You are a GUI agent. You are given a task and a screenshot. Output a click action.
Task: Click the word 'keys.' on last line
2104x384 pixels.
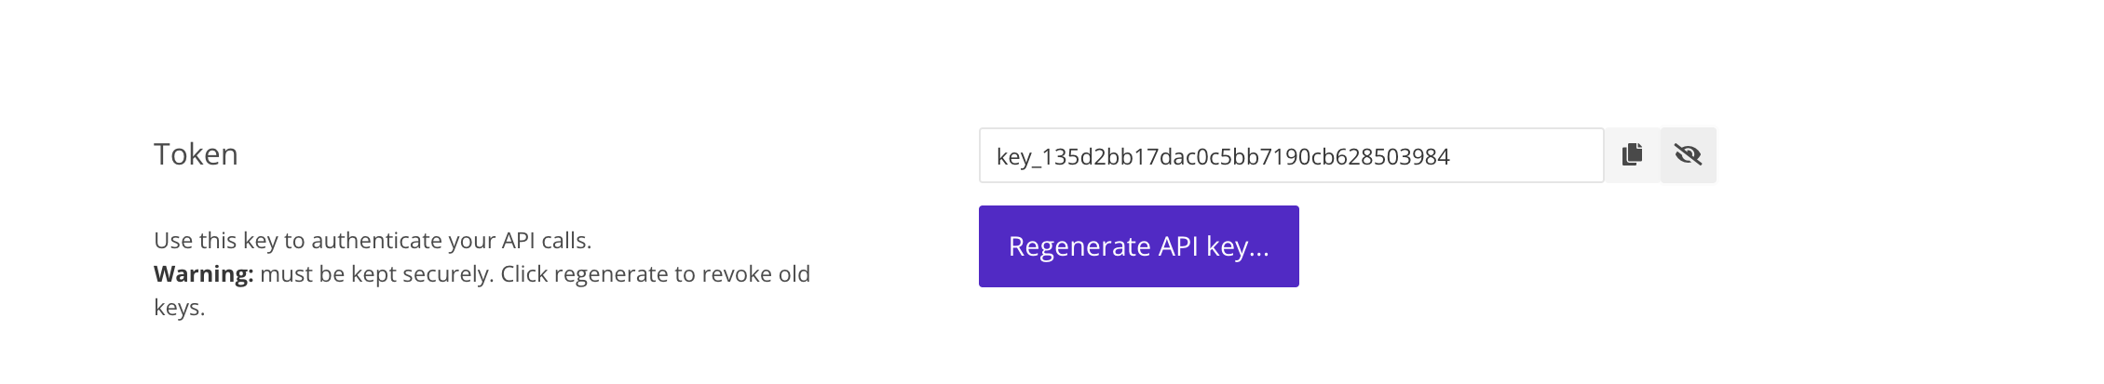click(179, 308)
